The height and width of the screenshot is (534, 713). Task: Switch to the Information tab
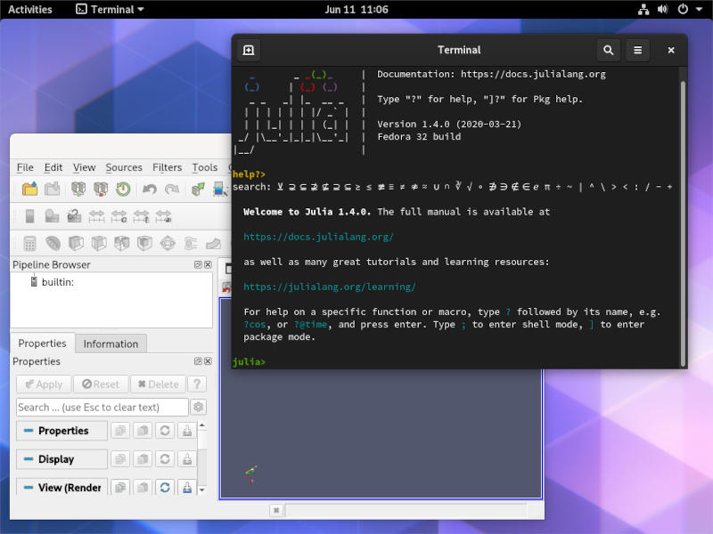(x=111, y=344)
